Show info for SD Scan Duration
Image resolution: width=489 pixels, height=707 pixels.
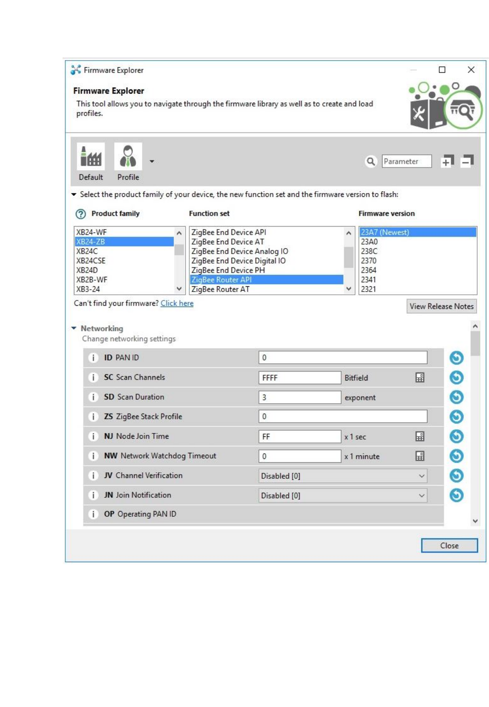pos(93,397)
